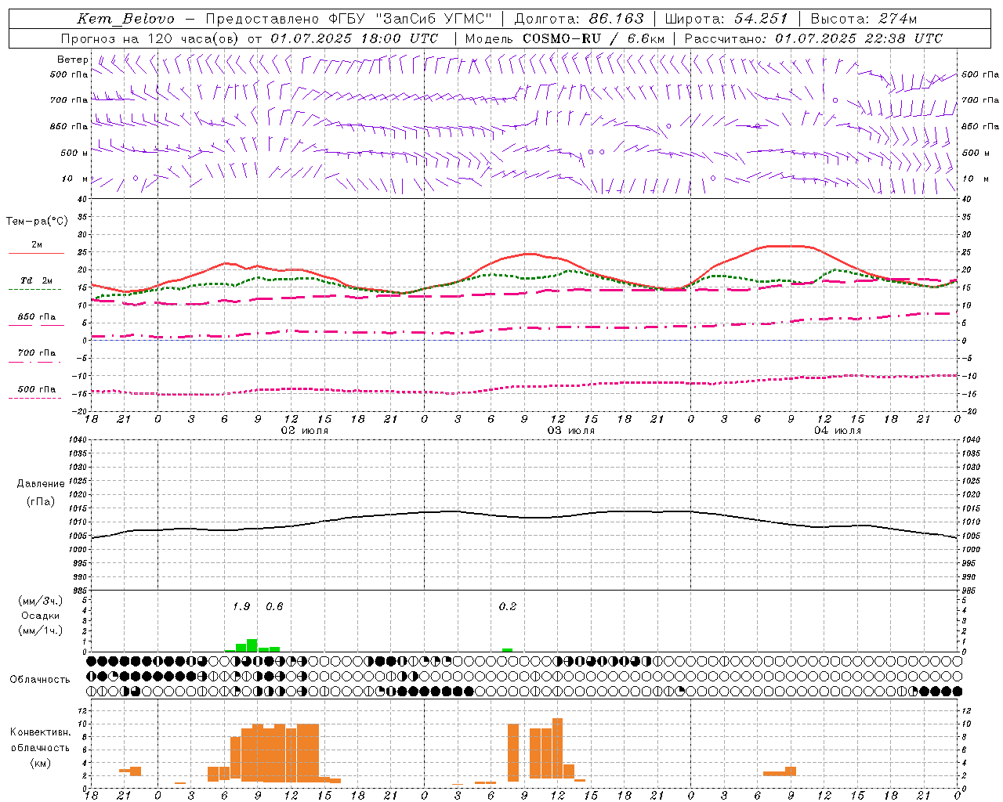Click the (мм/3ч.) precipitation unit label

pos(41,601)
